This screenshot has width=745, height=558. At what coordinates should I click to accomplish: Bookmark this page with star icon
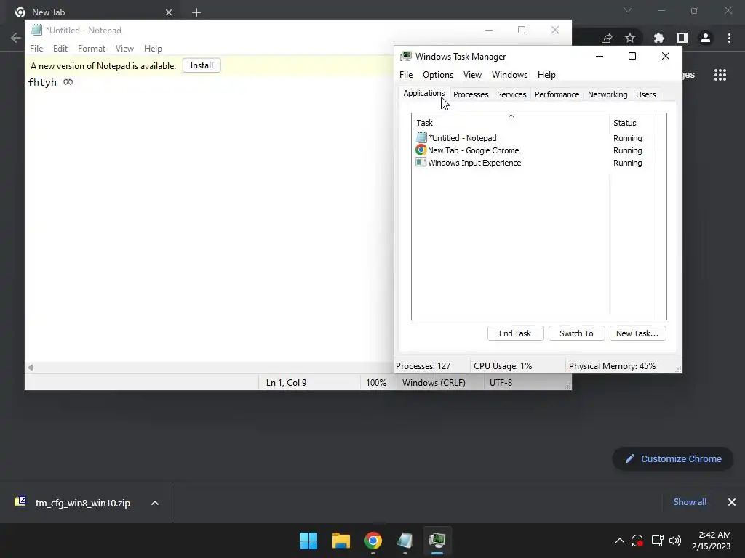pos(630,38)
